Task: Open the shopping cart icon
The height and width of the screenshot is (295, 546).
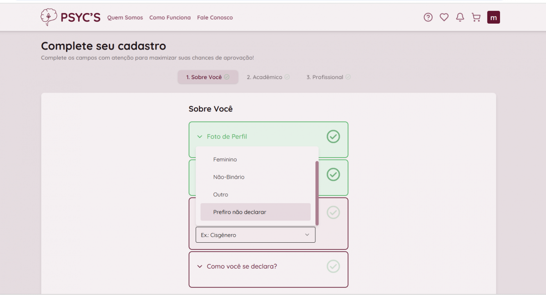Action: pyautogui.click(x=476, y=18)
